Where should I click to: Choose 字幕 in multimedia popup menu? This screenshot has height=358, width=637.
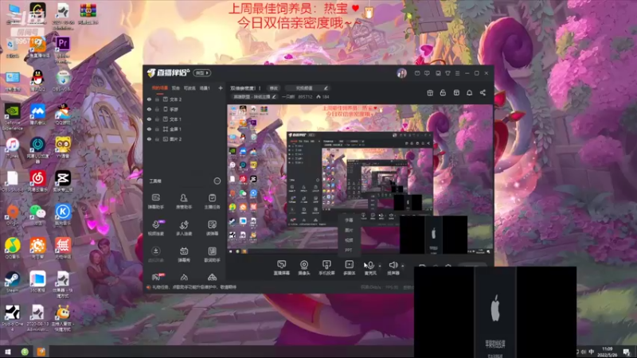point(349,220)
